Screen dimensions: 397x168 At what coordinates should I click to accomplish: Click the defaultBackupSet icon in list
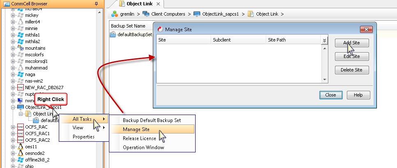114,35
